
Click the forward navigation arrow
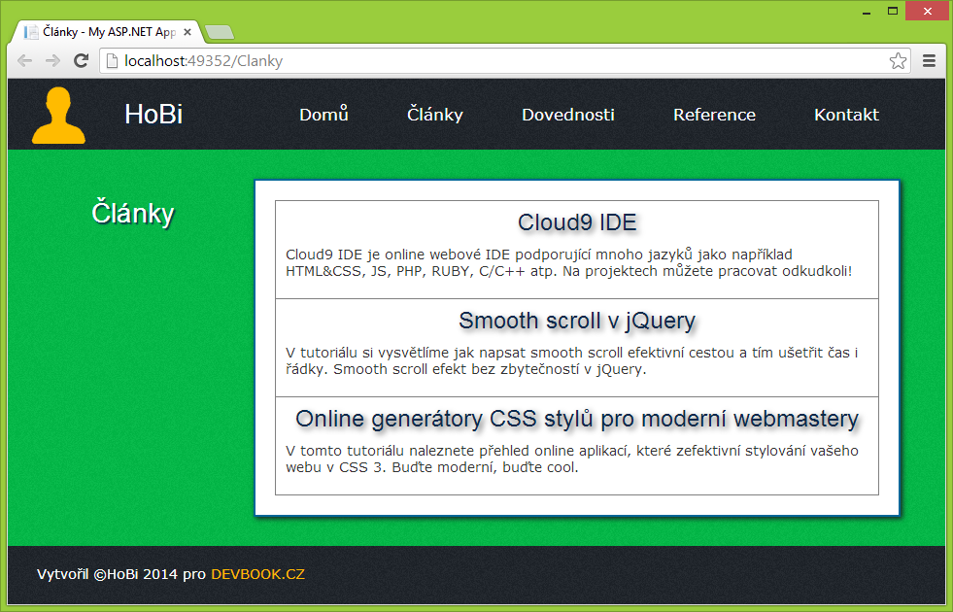[51, 60]
